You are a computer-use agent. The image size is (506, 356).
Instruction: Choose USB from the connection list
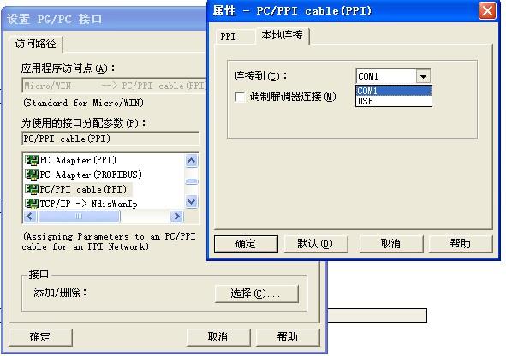(x=393, y=101)
